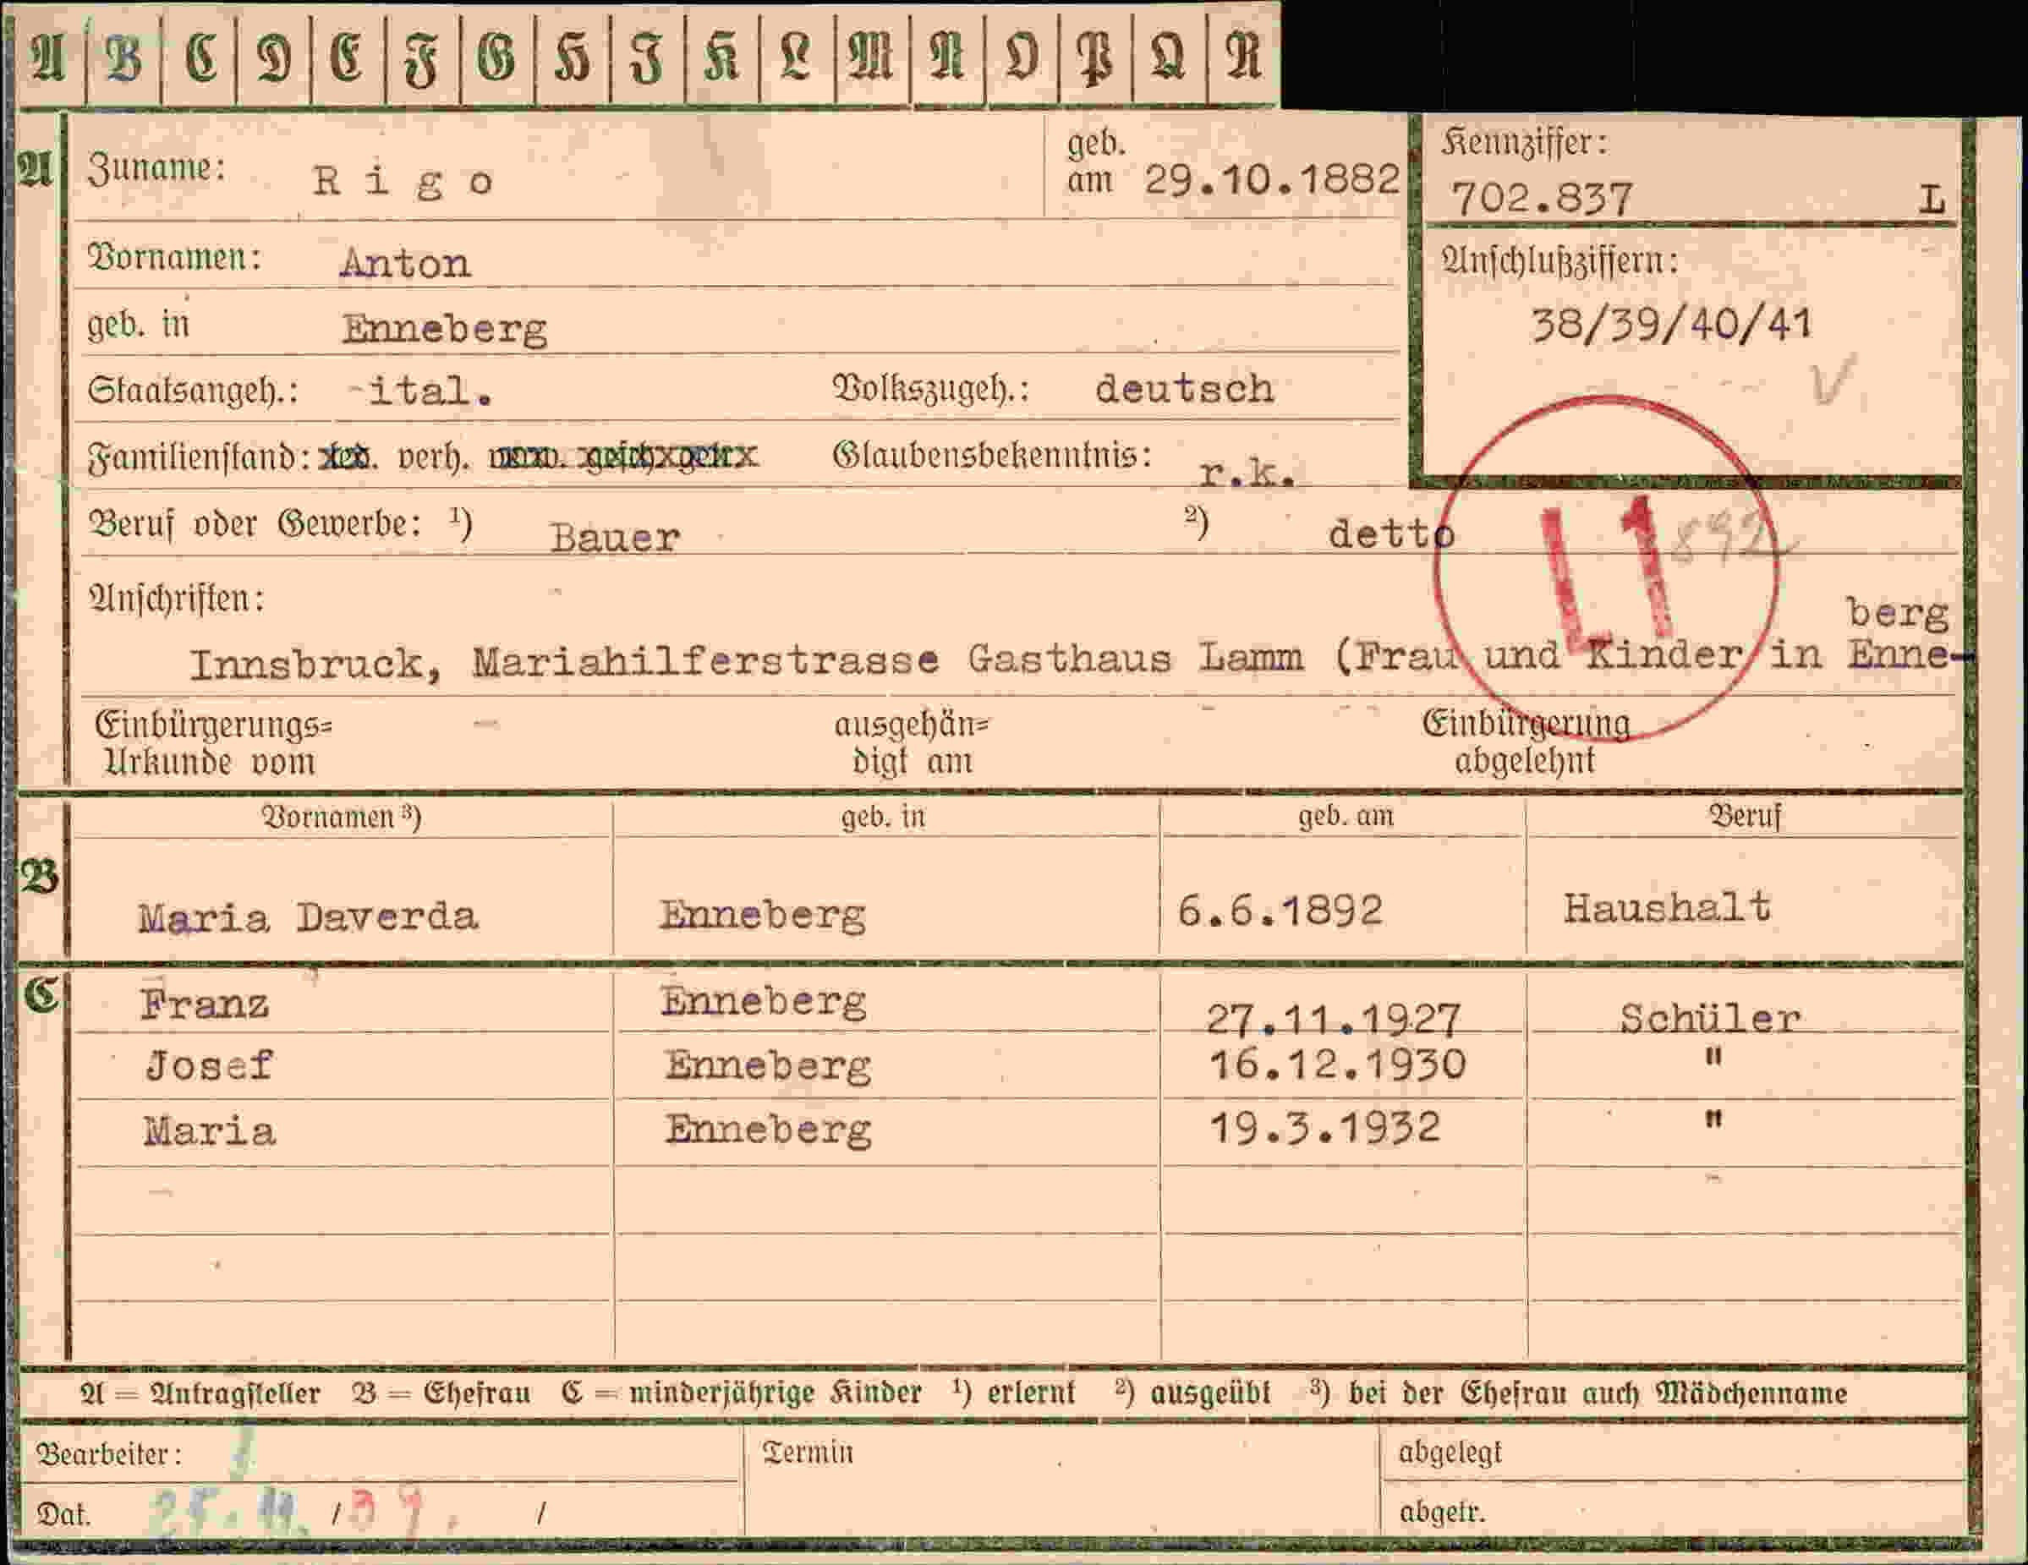Select the "Familienstand:" label

click(x=199, y=457)
